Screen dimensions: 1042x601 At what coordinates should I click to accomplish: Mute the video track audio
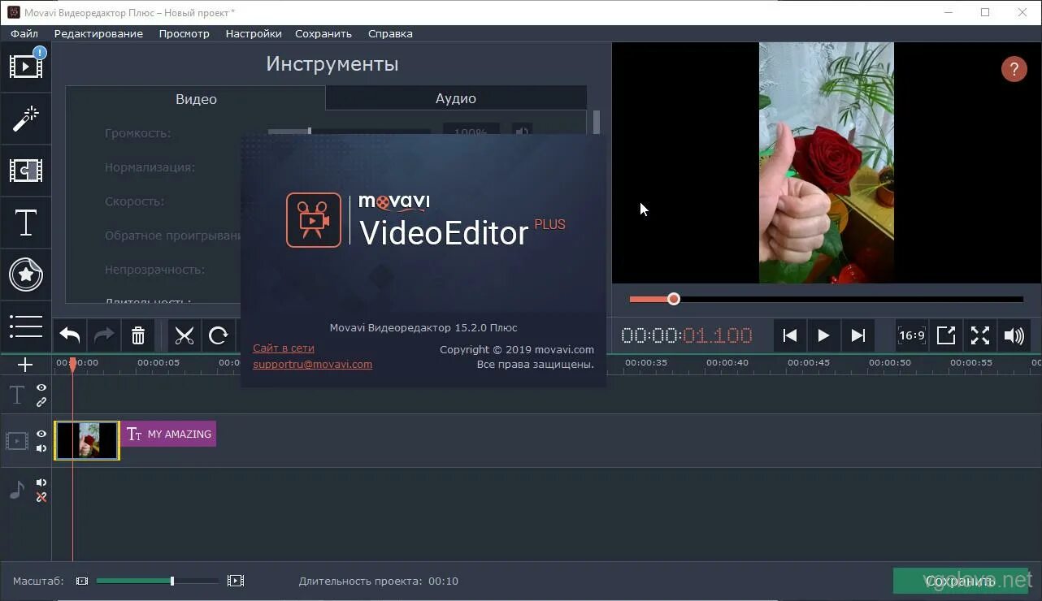[x=41, y=448]
